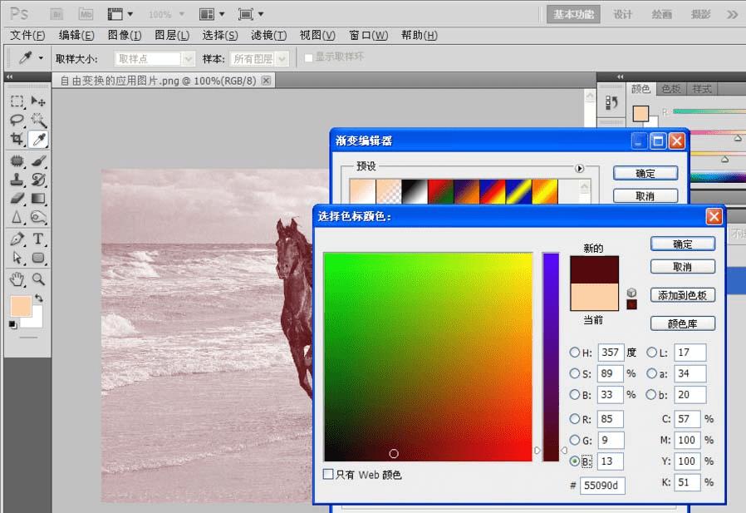The height and width of the screenshot is (513, 746).
Task: Launch Mini Bridge from the top bar
Action: [86, 14]
